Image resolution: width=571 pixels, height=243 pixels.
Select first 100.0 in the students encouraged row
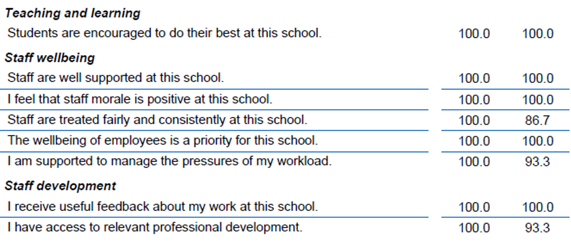point(474,34)
